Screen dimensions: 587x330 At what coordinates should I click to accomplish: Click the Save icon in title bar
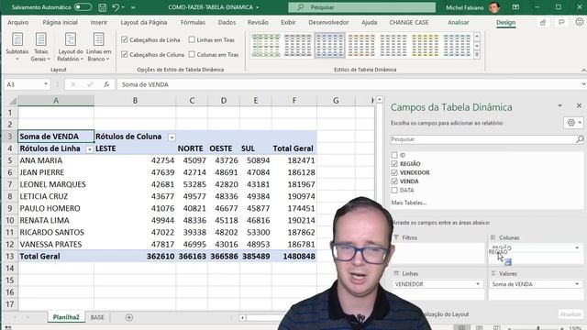102,7
